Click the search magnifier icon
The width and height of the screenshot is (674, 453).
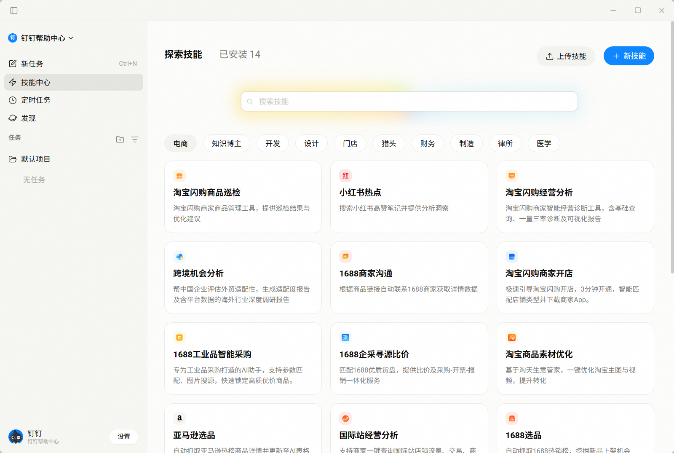[250, 102]
